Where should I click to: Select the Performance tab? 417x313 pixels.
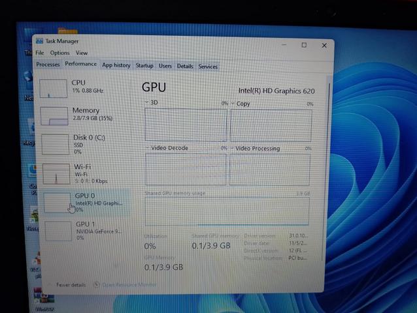(81, 64)
